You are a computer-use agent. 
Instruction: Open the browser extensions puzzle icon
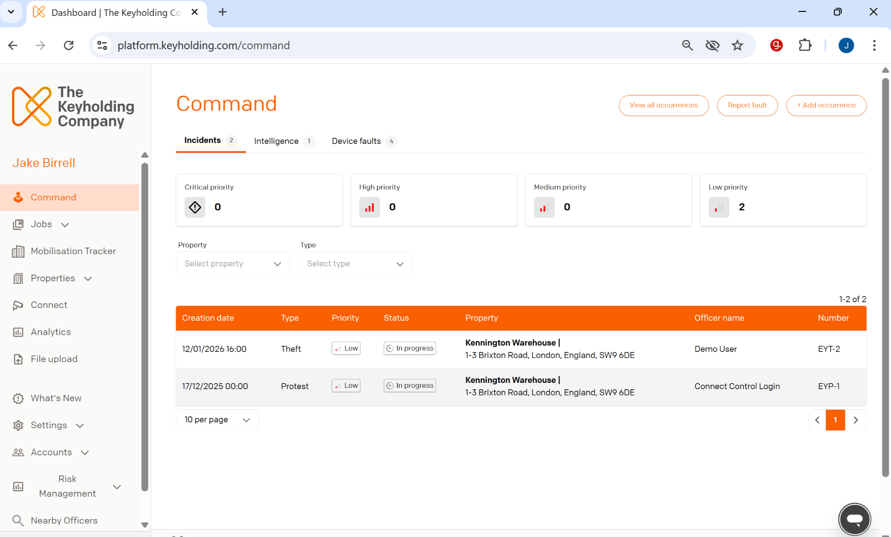pos(804,45)
